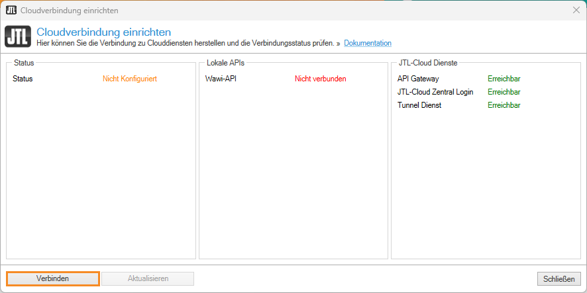Click the Status row label in Status panel
Screen dimensions: 587x293
click(23, 79)
